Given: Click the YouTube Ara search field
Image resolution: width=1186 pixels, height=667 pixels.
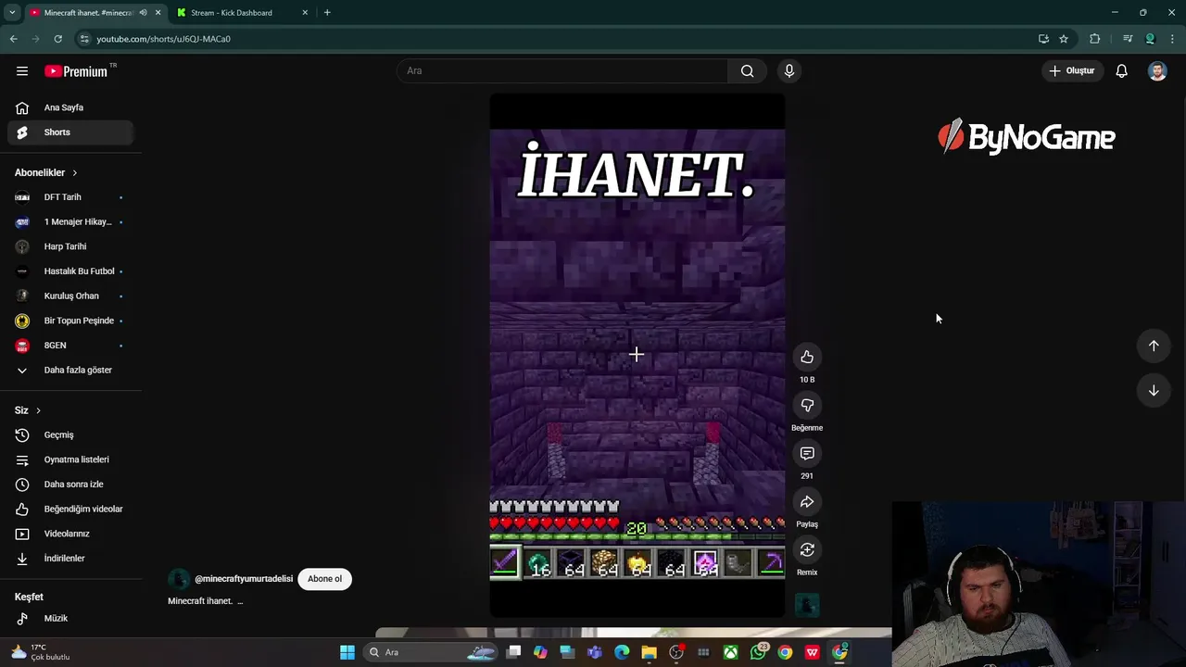Looking at the screenshot, I should pos(562,70).
